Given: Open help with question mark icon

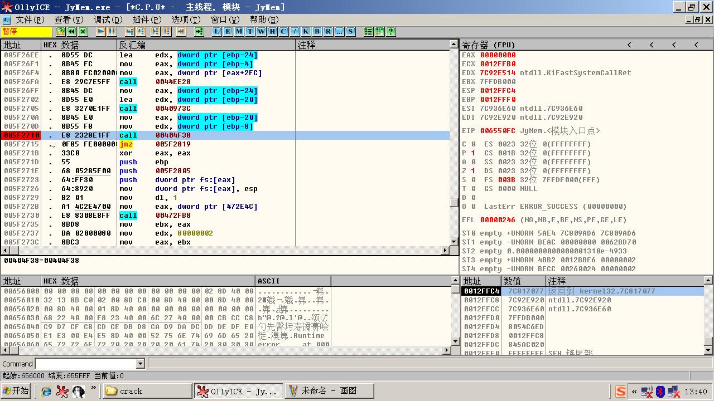Looking at the screenshot, I should [390, 32].
